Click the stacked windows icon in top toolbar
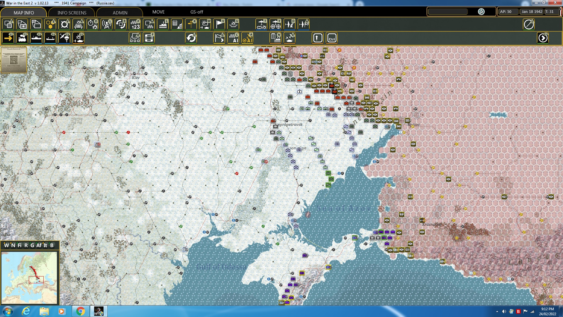The width and height of the screenshot is (563, 317). click(36, 24)
